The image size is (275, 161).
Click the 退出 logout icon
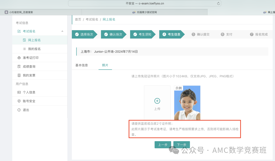(19, 110)
